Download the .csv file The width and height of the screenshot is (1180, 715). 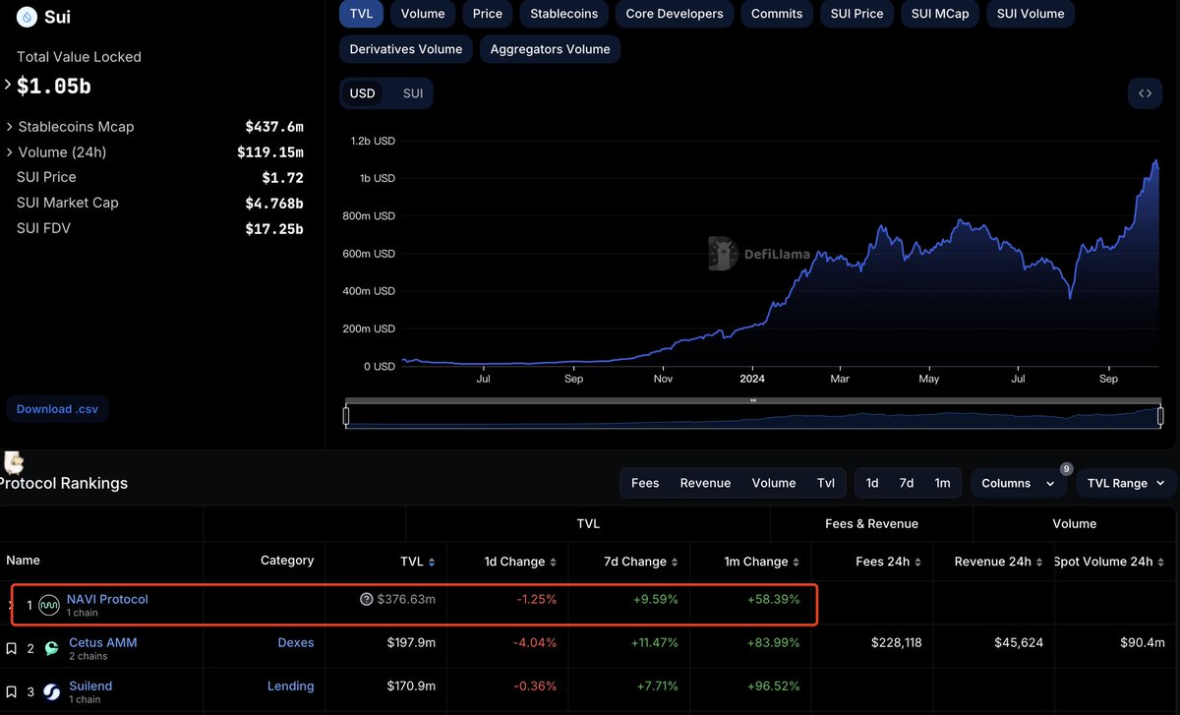tap(57, 409)
